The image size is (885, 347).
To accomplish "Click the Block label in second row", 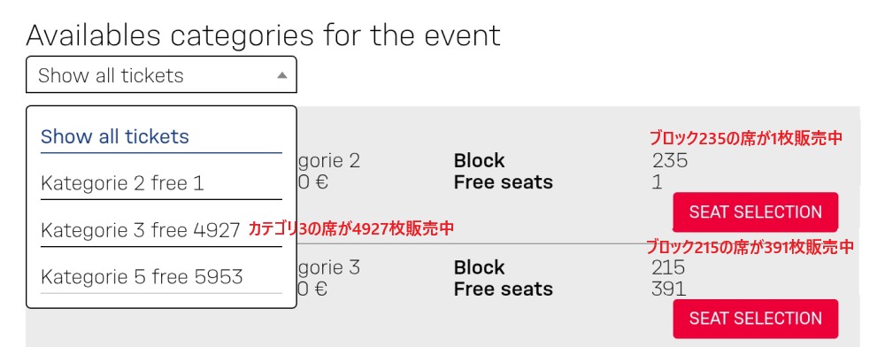I will (x=479, y=266).
